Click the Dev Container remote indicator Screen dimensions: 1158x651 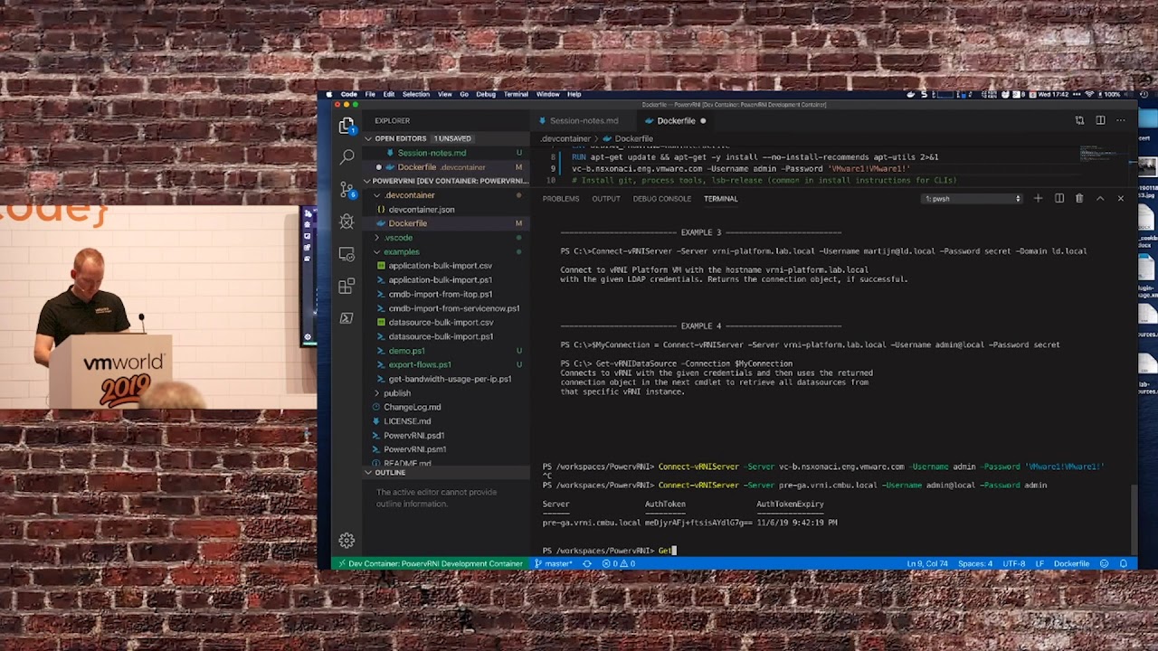point(430,563)
